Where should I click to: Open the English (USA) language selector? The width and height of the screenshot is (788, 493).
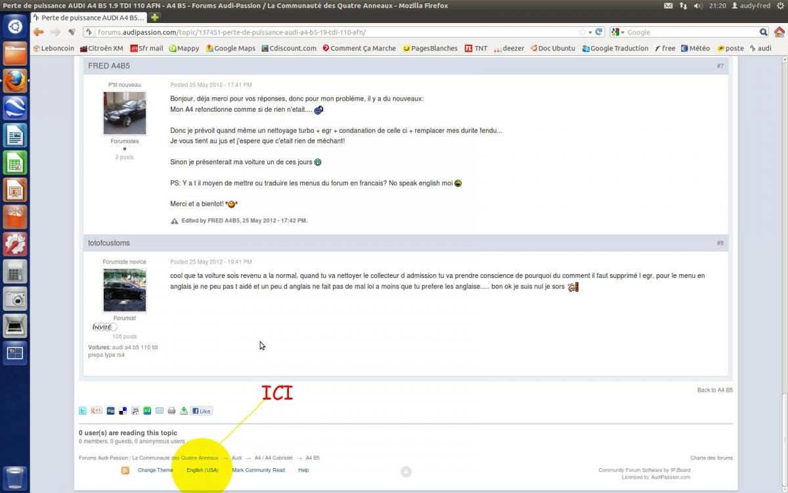pyautogui.click(x=202, y=470)
